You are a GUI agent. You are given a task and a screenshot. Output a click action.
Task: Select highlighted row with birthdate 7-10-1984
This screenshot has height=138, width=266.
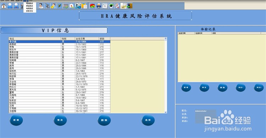coord(59,42)
